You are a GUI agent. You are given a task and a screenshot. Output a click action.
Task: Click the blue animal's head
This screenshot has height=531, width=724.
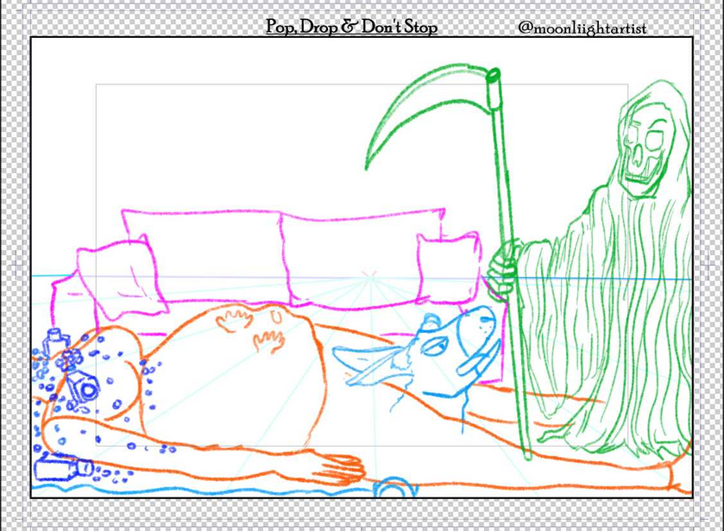pyautogui.click(x=462, y=340)
